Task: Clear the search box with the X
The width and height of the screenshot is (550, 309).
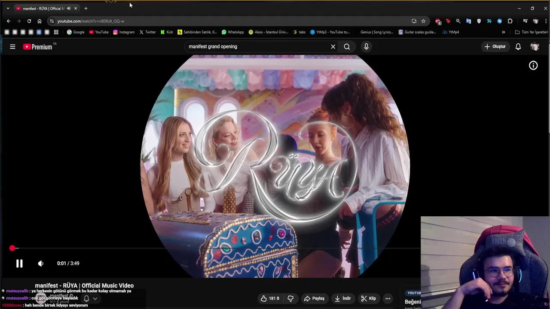Action: 333,47
